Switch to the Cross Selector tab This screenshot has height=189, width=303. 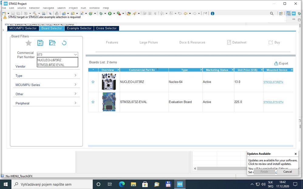[106, 28]
